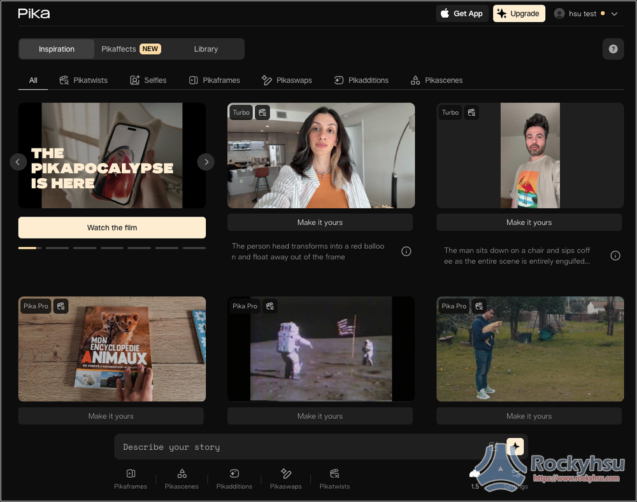The width and height of the screenshot is (637, 502).
Task: Click Pika Pro badge on astronaut card
Action: (245, 306)
